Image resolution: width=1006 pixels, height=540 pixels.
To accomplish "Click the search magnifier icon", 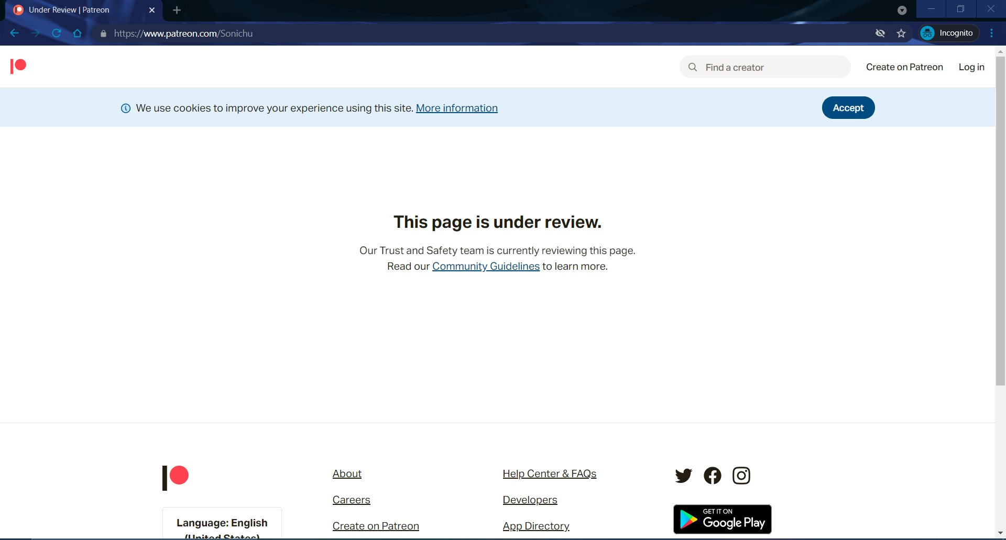I will pyautogui.click(x=693, y=67).
